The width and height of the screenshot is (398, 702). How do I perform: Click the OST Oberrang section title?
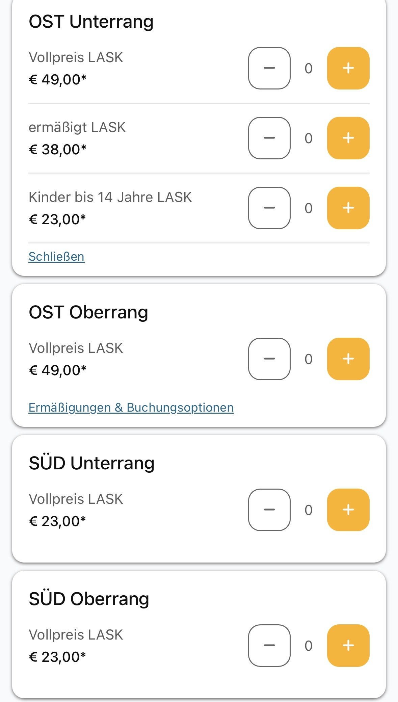point(88,312)
